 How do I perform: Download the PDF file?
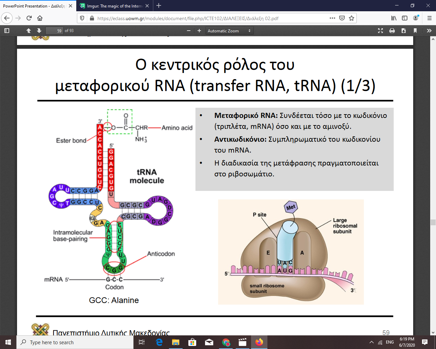pyautogui.click(x=404, y=31)
